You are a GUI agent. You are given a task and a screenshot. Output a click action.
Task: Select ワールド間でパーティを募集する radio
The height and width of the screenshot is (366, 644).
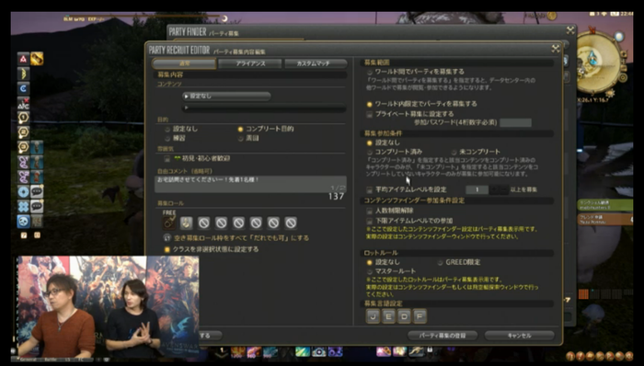pyautogui.click(x=370, y=72)
